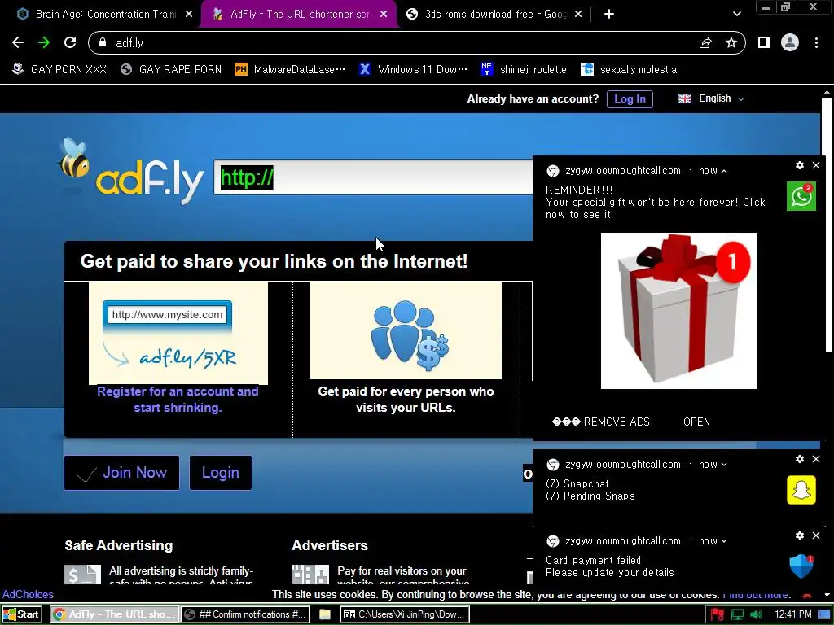Close the AdFly tab
834x625 pixels.
(x=384, y=14)
